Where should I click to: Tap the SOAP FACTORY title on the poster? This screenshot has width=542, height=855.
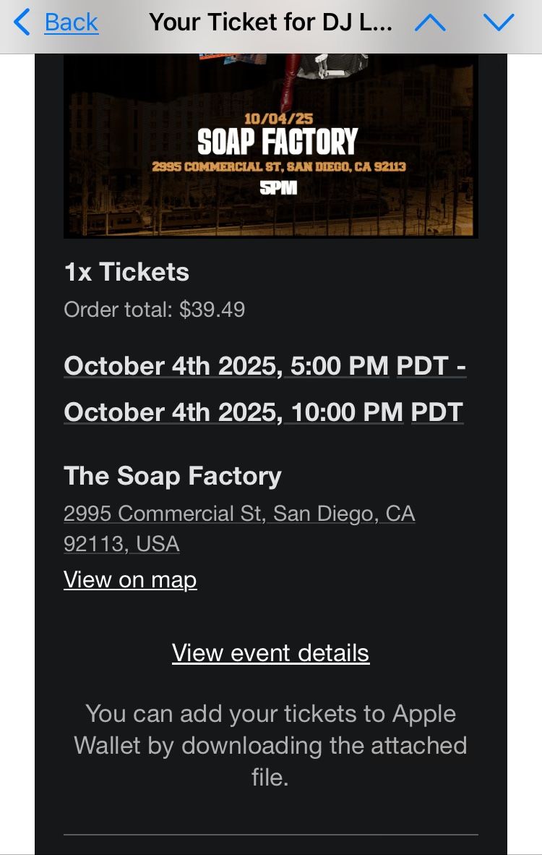tap(278, 142)
